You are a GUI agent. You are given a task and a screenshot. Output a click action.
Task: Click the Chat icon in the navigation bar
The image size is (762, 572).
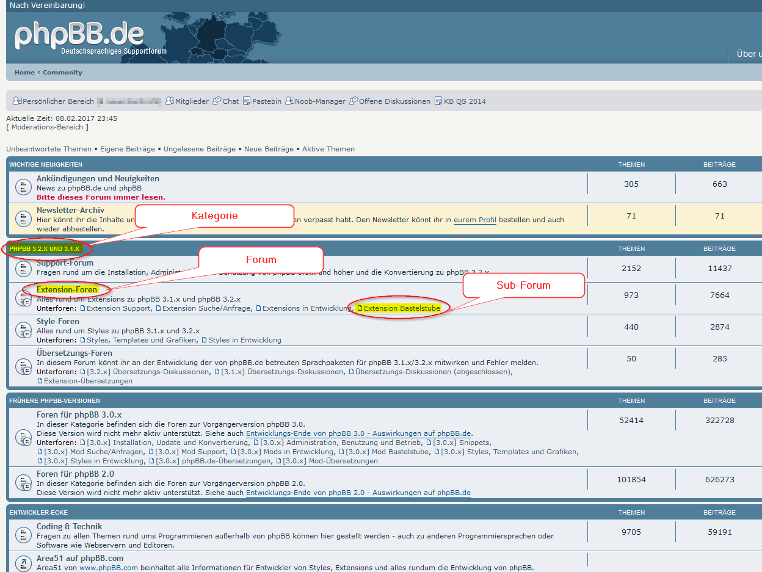coord(217,101)
